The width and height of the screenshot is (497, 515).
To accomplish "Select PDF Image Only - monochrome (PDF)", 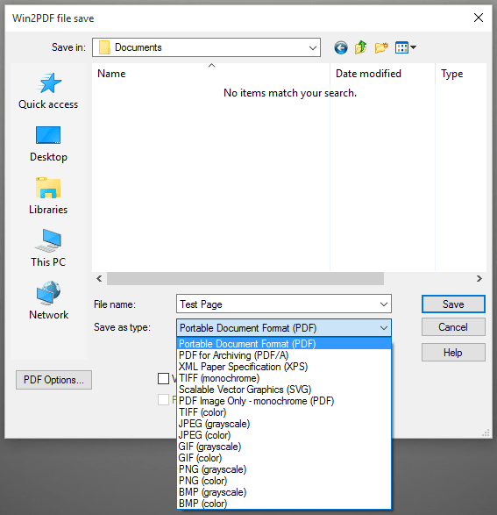I will (x=284, y=401).
